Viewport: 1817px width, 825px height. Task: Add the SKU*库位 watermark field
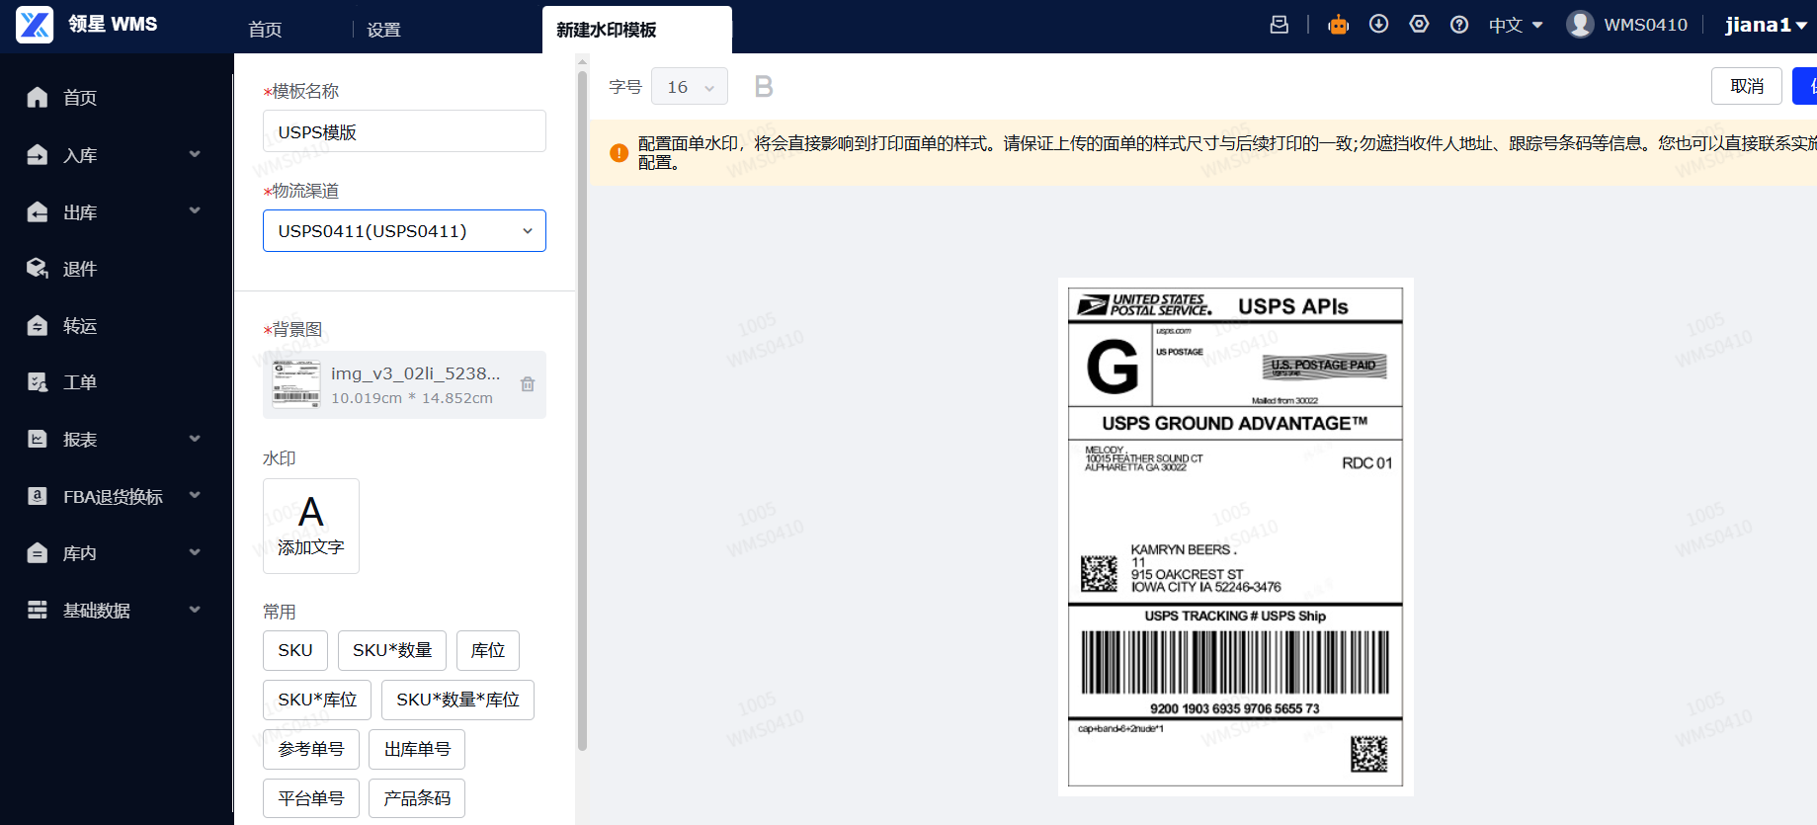[x=317, y=700]
